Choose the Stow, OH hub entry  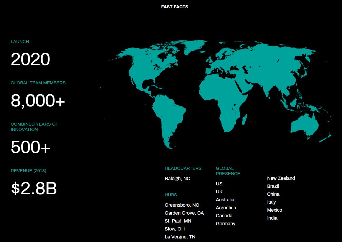pyautogui.click(x=175, y=229)
